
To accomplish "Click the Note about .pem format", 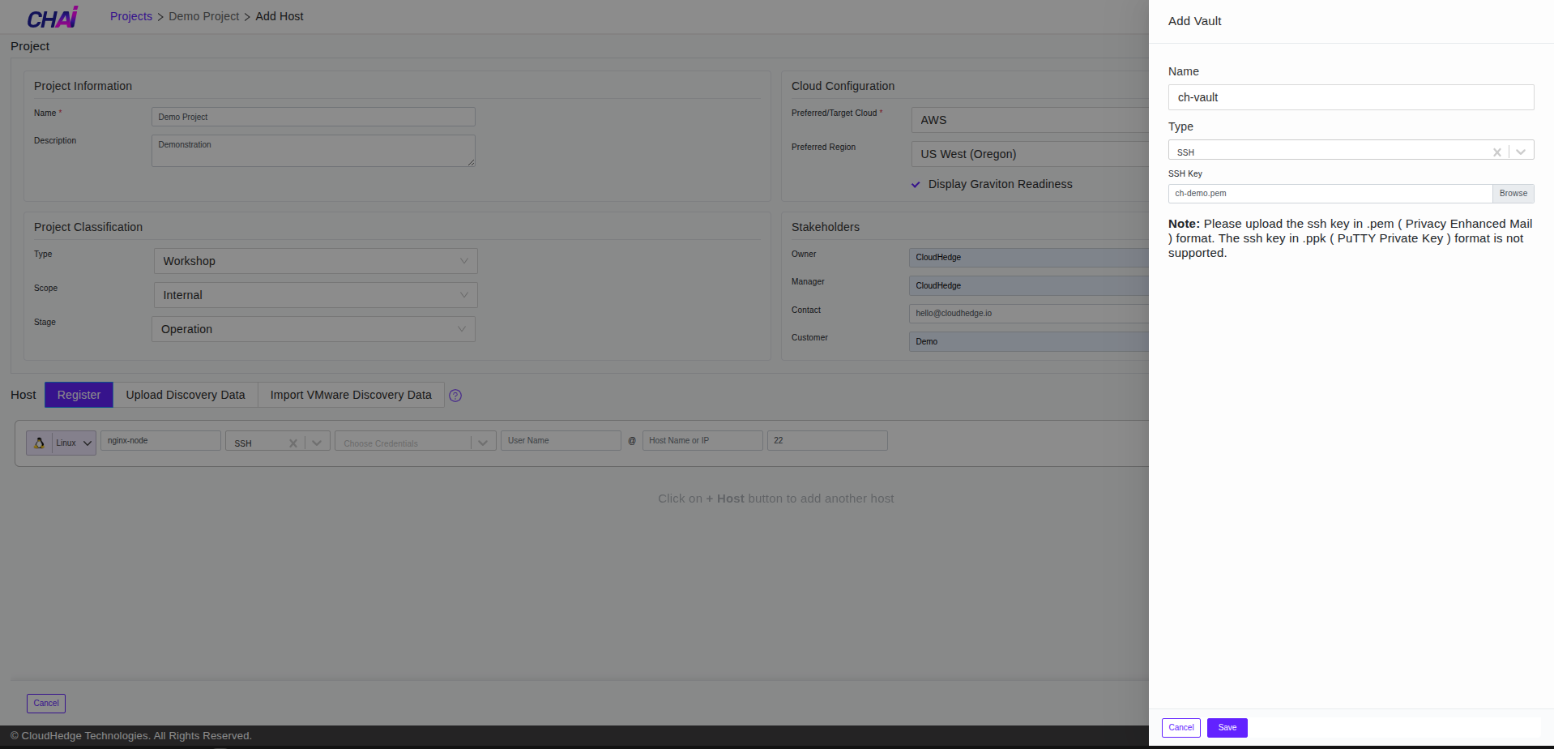I will 1351,238.
